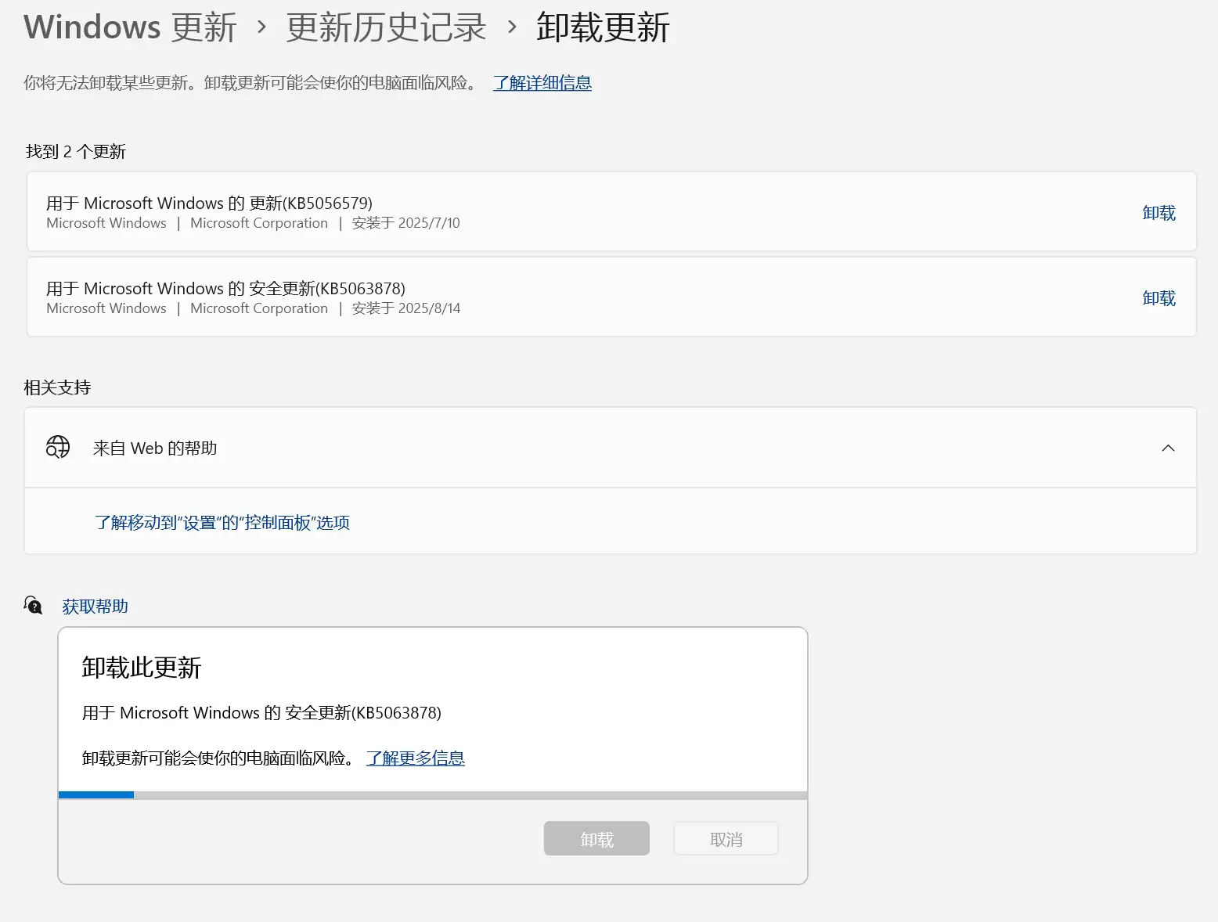Viewport: 1218px width, 922px height.
Task: Select the KB5063878 update list entry
Action: pyautogui.click(x=548, y=297)
